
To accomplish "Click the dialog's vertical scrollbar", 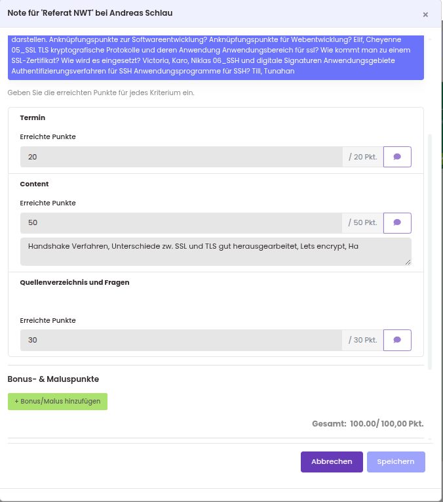I will pos(430,249).
